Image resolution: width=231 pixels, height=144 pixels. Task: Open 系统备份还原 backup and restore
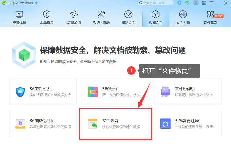tap(187, 124)
